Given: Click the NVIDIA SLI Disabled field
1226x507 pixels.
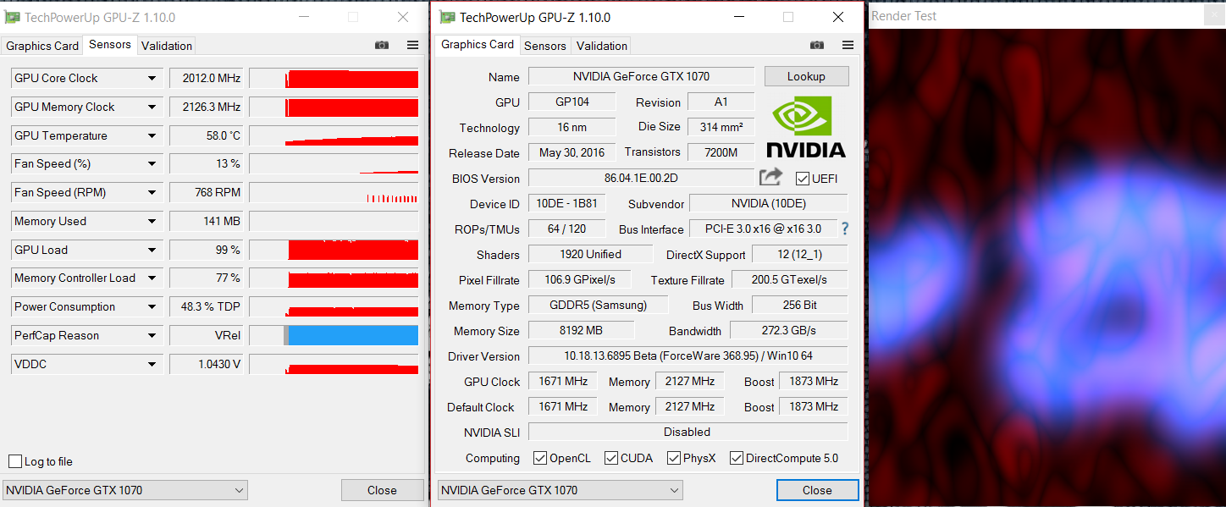Looking at the screenshot, I should coord(688,432).
